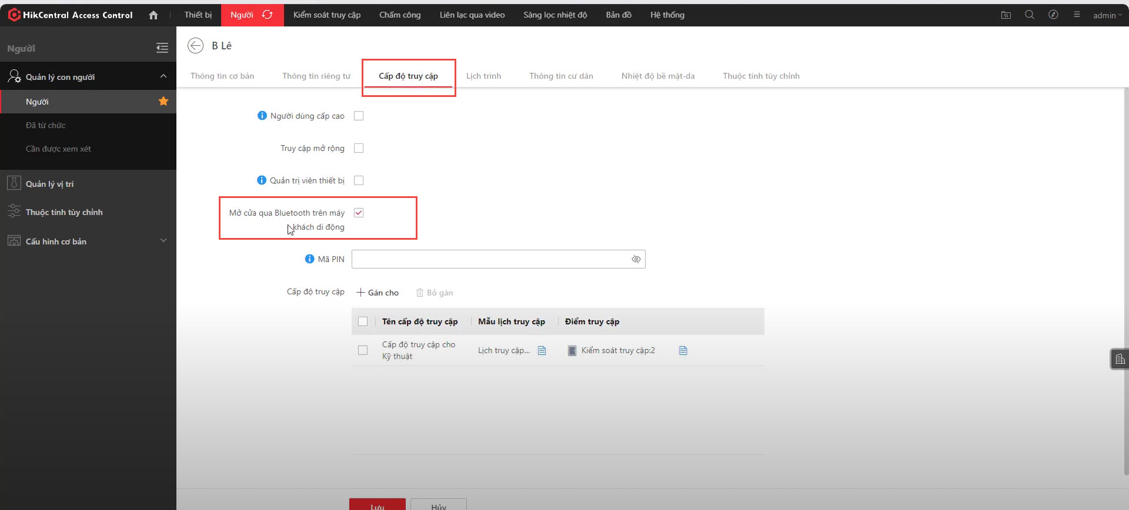Screen dimensions: 1129x510
Task: Show the PIN using the eye icon
Action: click(636, 259)
